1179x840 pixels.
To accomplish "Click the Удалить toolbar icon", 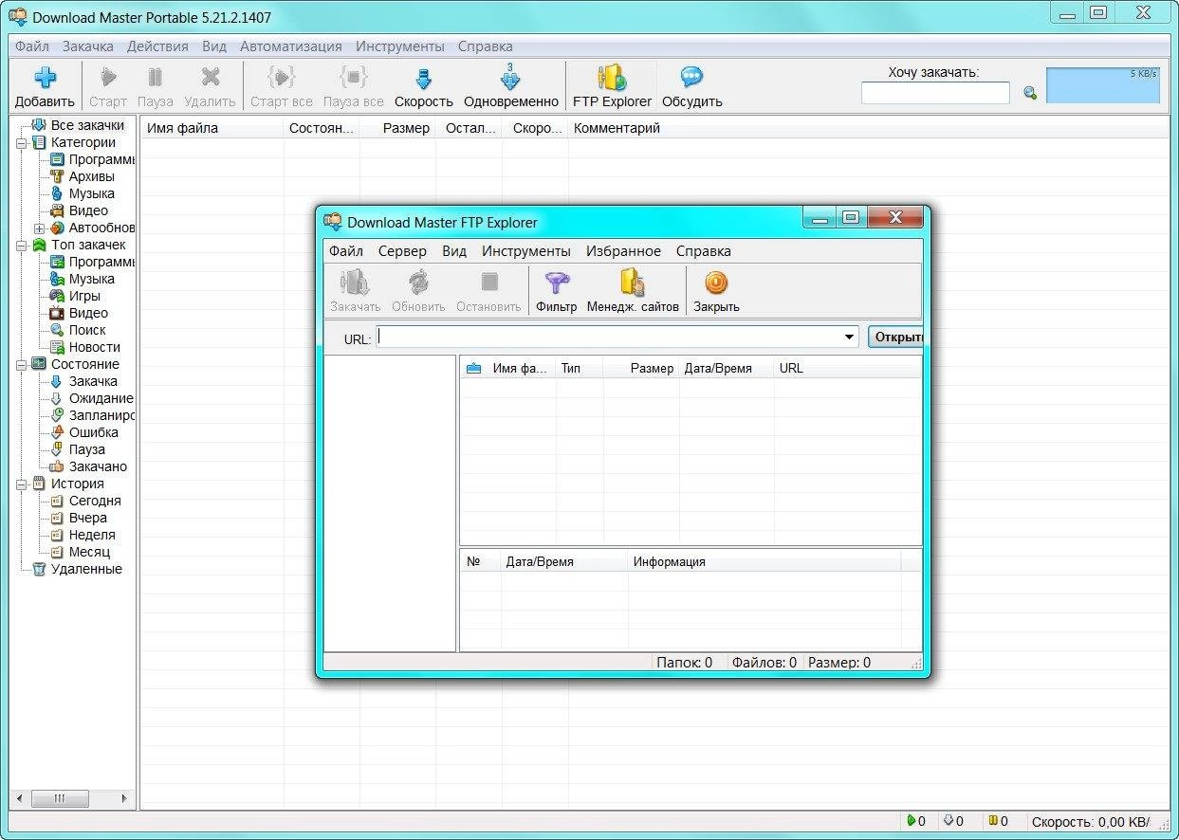I will [210, 78].
